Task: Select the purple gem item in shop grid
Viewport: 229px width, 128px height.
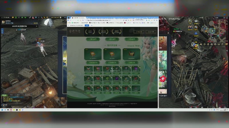Action: (136, 69)
